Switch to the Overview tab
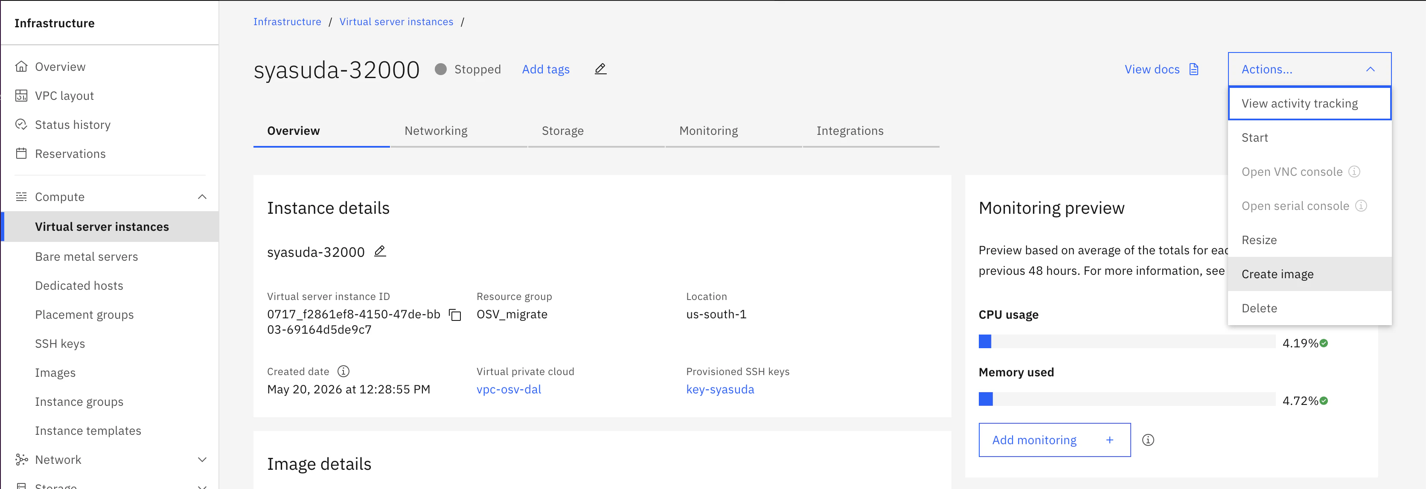 [322, 131]
